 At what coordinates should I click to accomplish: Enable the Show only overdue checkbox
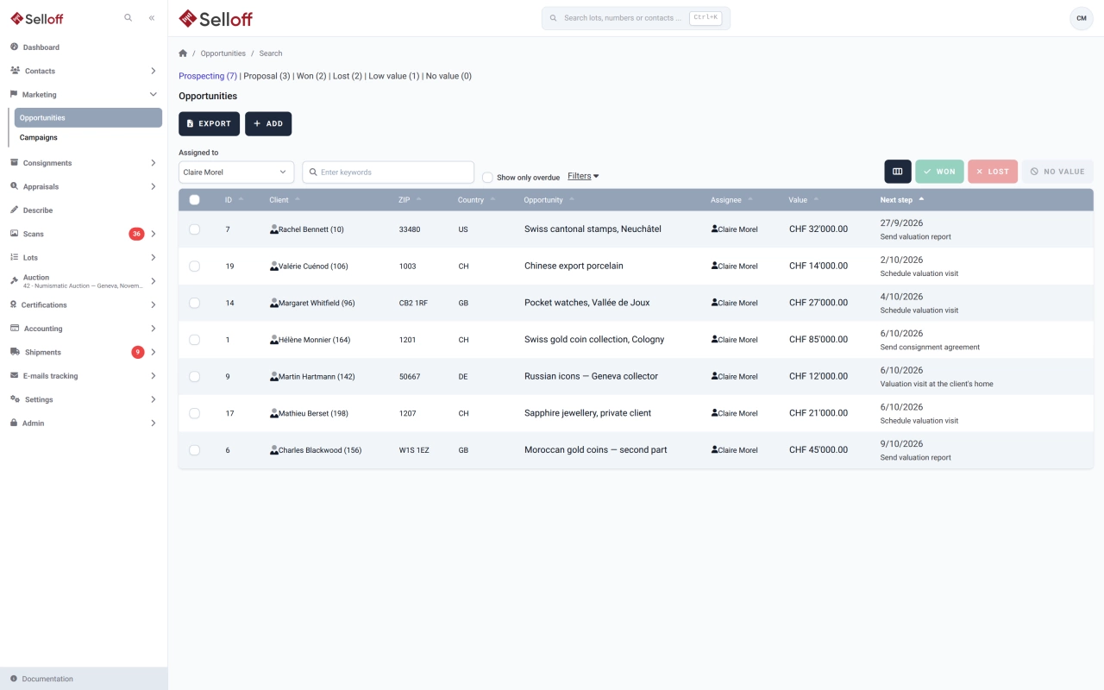tap(487, 177)
